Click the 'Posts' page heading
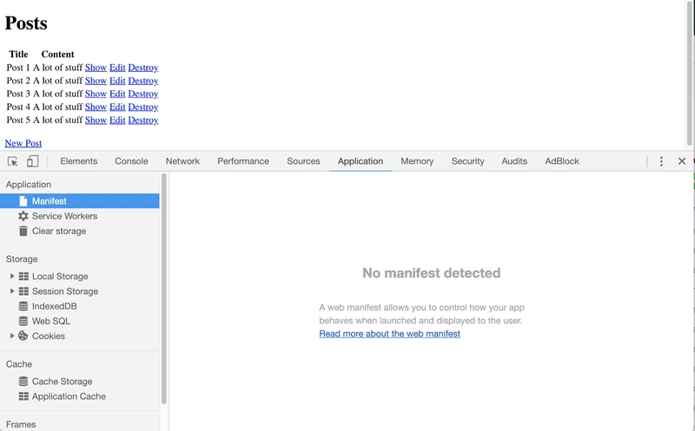 point(26,23)
